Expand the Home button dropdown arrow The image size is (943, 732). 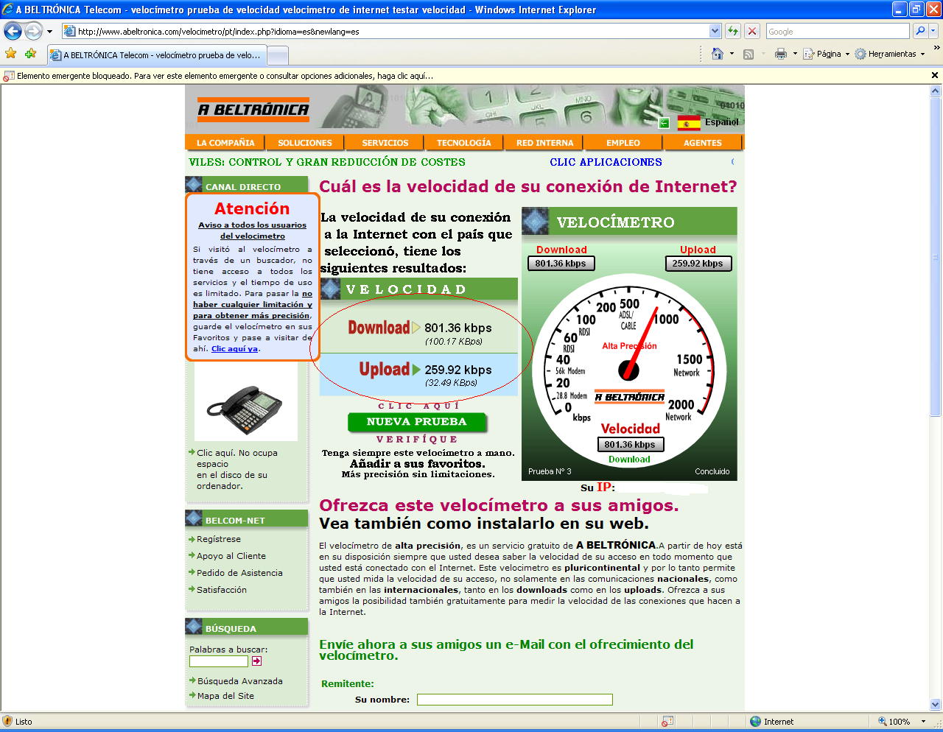pyautogui.click(x=731, y=54)
